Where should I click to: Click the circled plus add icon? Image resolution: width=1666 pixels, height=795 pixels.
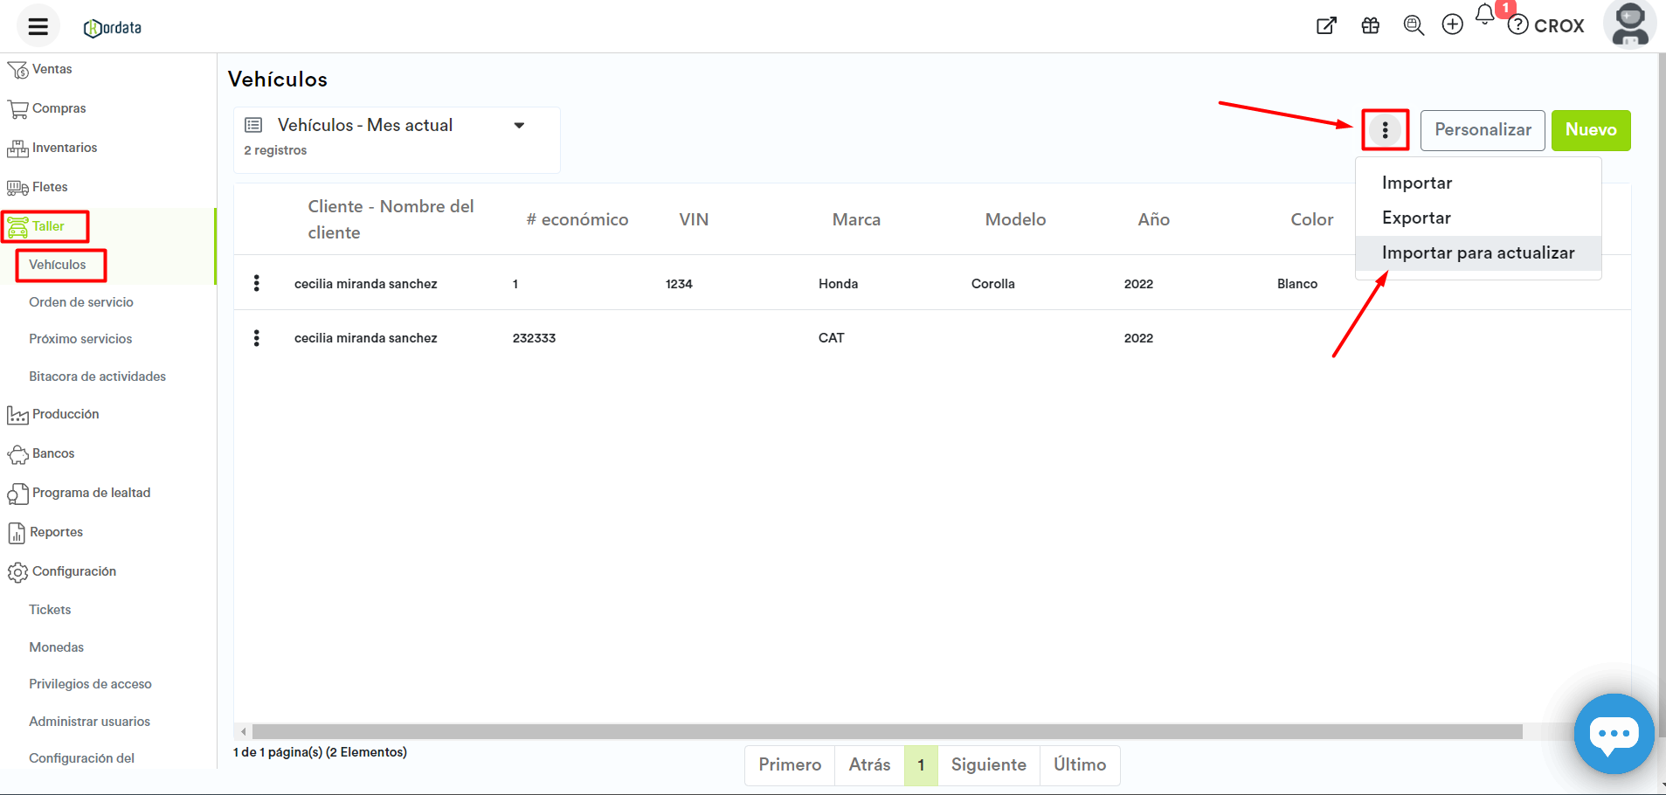pos(1452,24)
